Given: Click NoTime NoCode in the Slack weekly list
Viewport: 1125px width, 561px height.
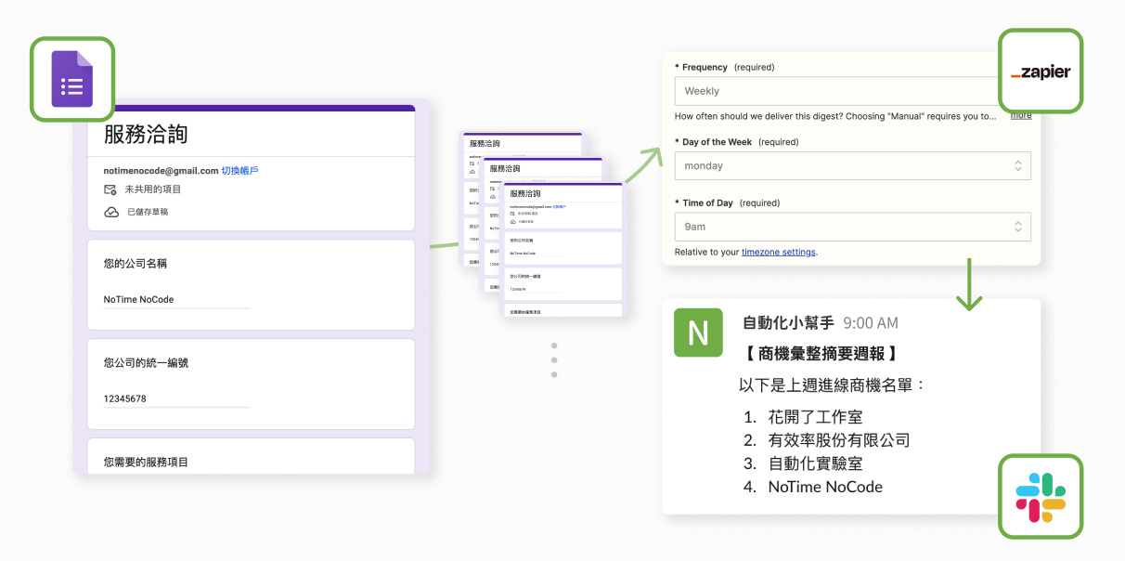Looking at the screenshot, I should 825,487.
